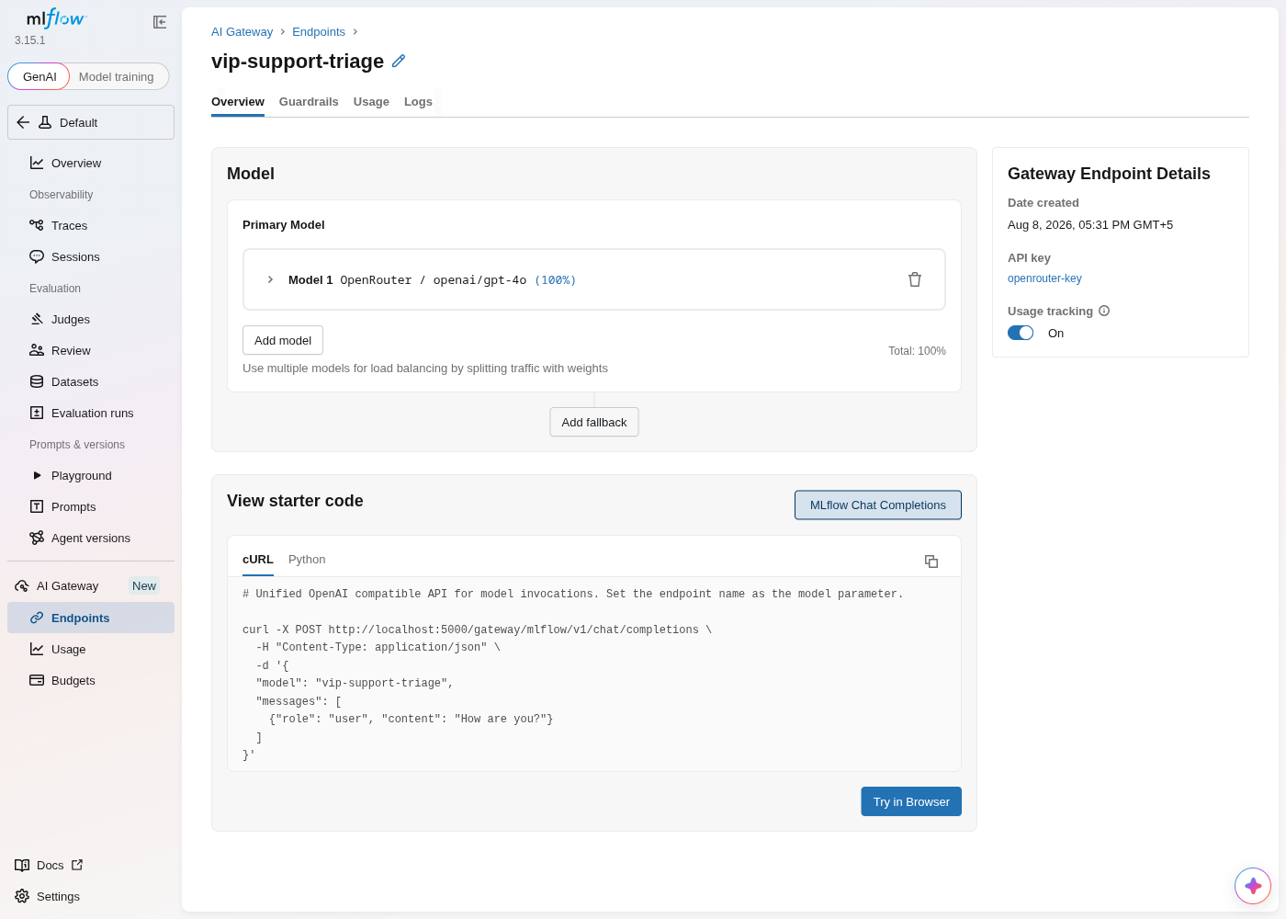Switch to the Overview tab

[x=238, y=102]
